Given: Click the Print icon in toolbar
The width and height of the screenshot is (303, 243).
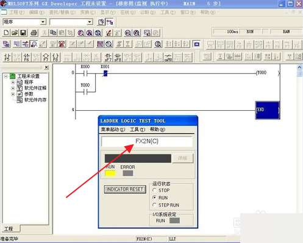Looking at the screenshot, I should click(x=34, y=33).
